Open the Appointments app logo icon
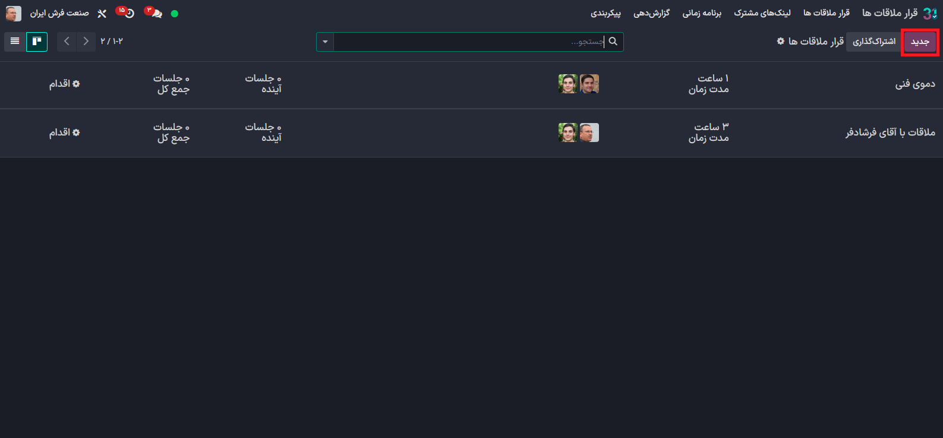This screenshot has height=438, width=943. pos(930,13)
